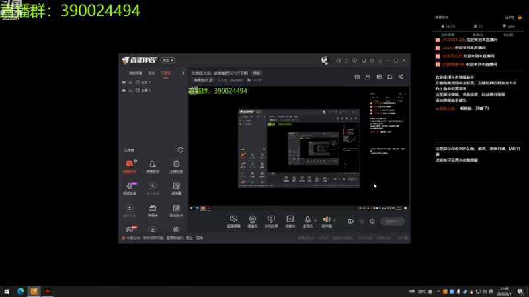The height and width of the screenshot is (297, 529).
Task: Open the skin shirt icon in title bar
Action: pyautogui.click(x=372, y=61)
